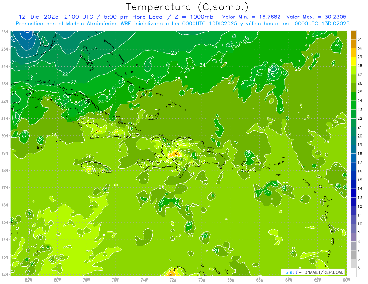Click the 'Valor Min. = 16.7682' reading
368x284 pixels.
tap(251, 17)
